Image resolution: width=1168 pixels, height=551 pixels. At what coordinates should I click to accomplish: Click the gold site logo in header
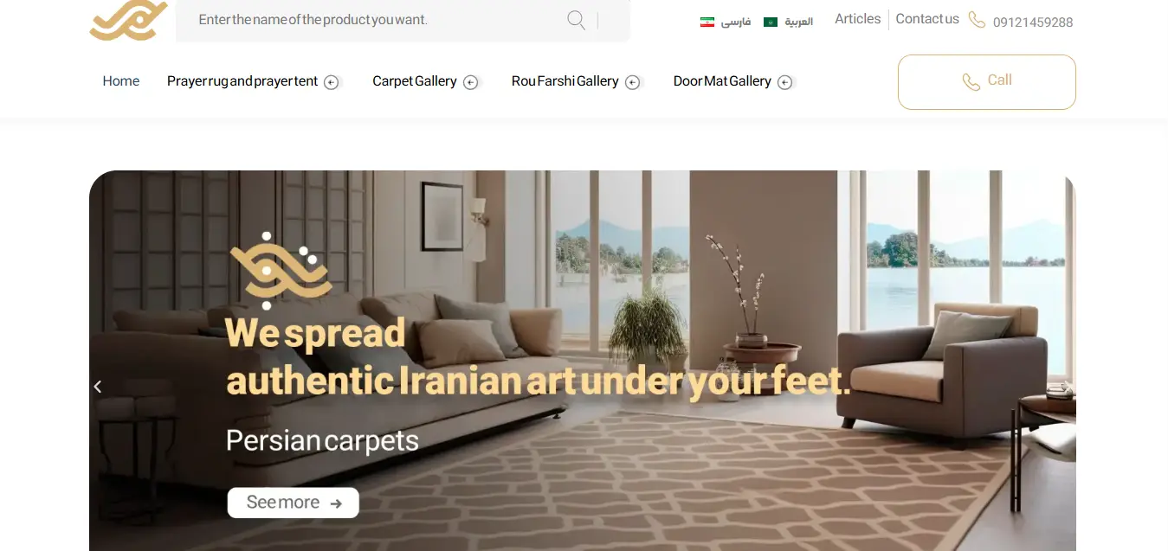click(x=128, y=20)
